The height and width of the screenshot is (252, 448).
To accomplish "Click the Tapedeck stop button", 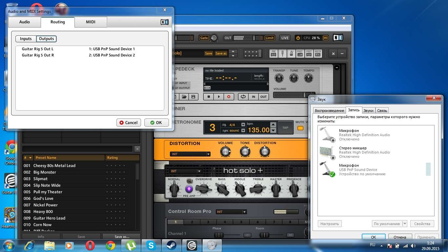I will click(x=209, y=96).
